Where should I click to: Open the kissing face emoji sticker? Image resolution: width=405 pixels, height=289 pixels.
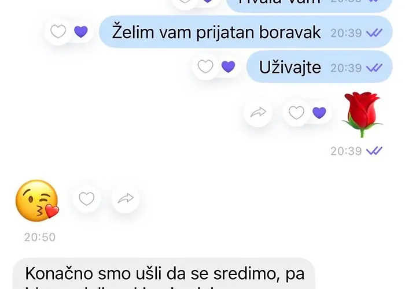coord(37,201)
